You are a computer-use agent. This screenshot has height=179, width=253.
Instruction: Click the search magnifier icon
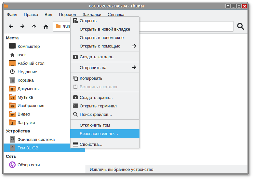click(241, 26)
